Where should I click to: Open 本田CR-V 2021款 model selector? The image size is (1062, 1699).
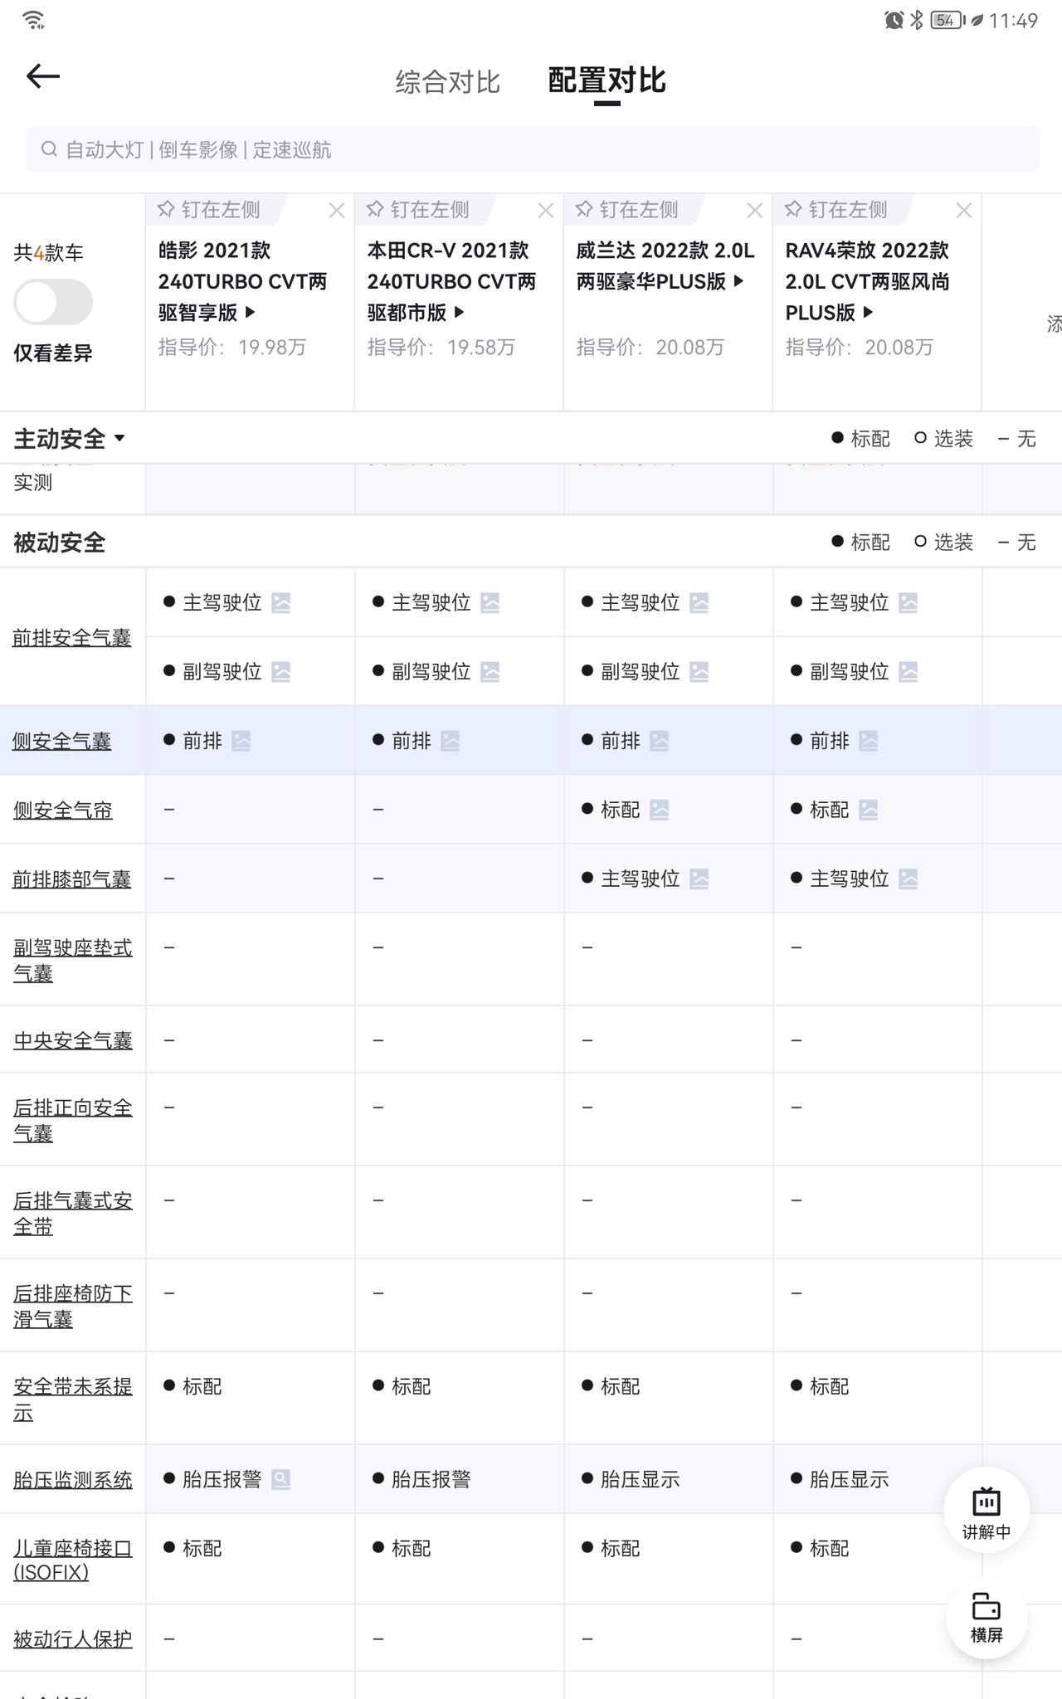coord(451,281)
